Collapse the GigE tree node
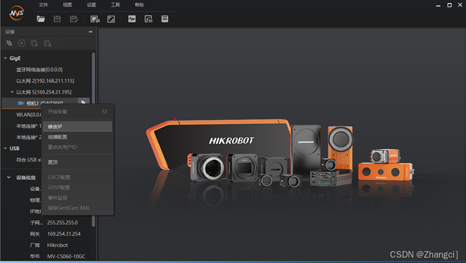The height and width of the screenshot is (263, 466). [x=5, y=58]
